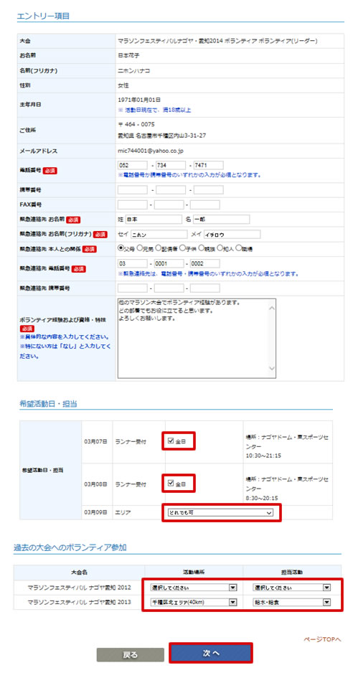Click the 戻る button

(x=131, y=655)
